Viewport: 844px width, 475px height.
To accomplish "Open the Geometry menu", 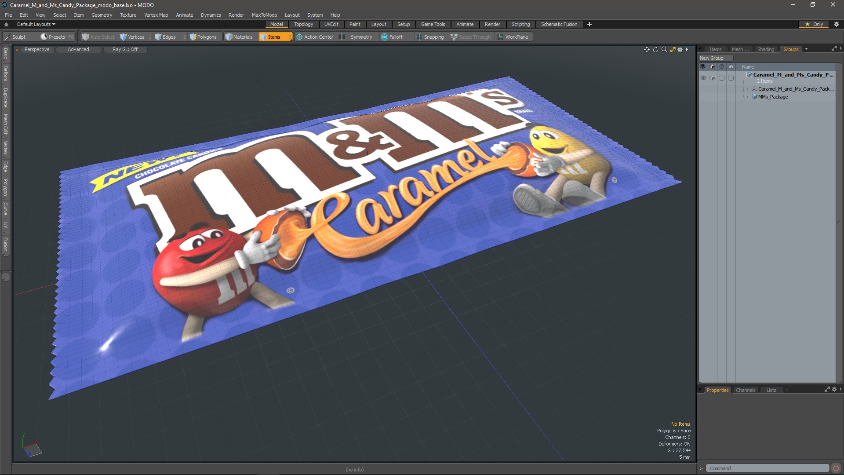I will pyautogui.click(x=102, y=15).
